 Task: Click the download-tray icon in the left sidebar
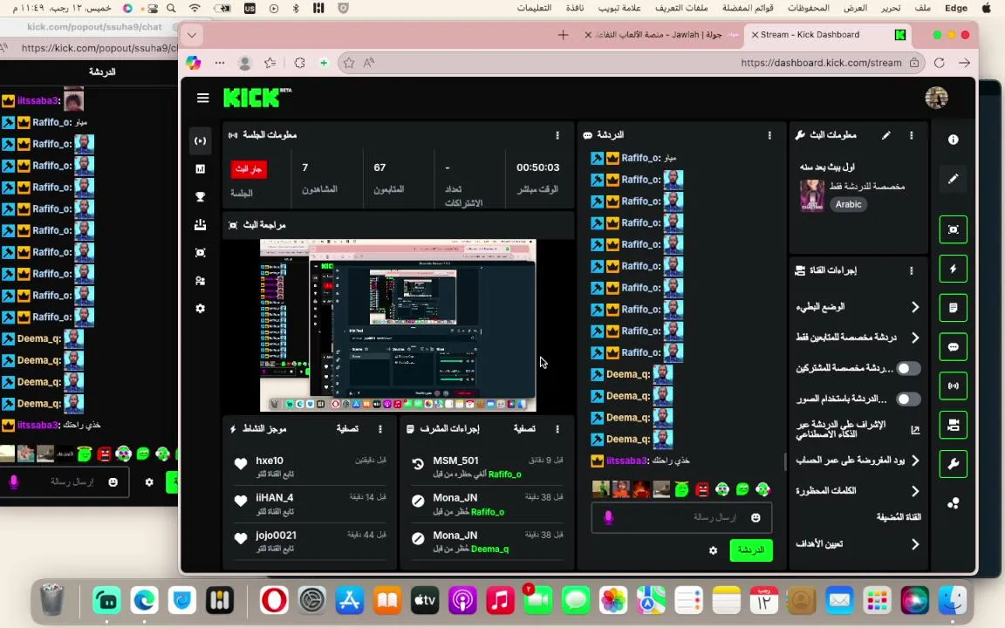(x=201, y=224)
